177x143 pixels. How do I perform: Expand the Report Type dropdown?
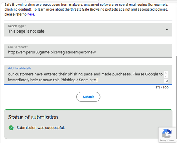pyautogui.click(x=88, y=29)
